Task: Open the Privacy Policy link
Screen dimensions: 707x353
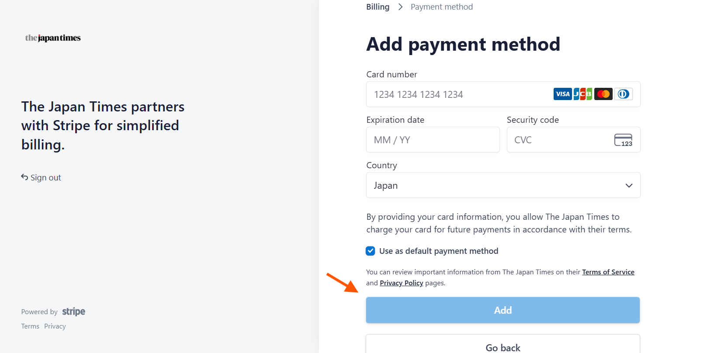Action: [x=402, y=283]
